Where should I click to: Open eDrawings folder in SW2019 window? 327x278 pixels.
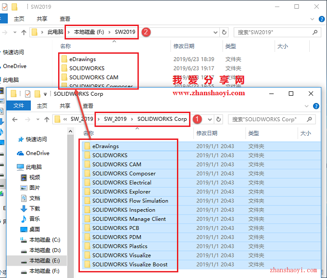tap(83, 60)
